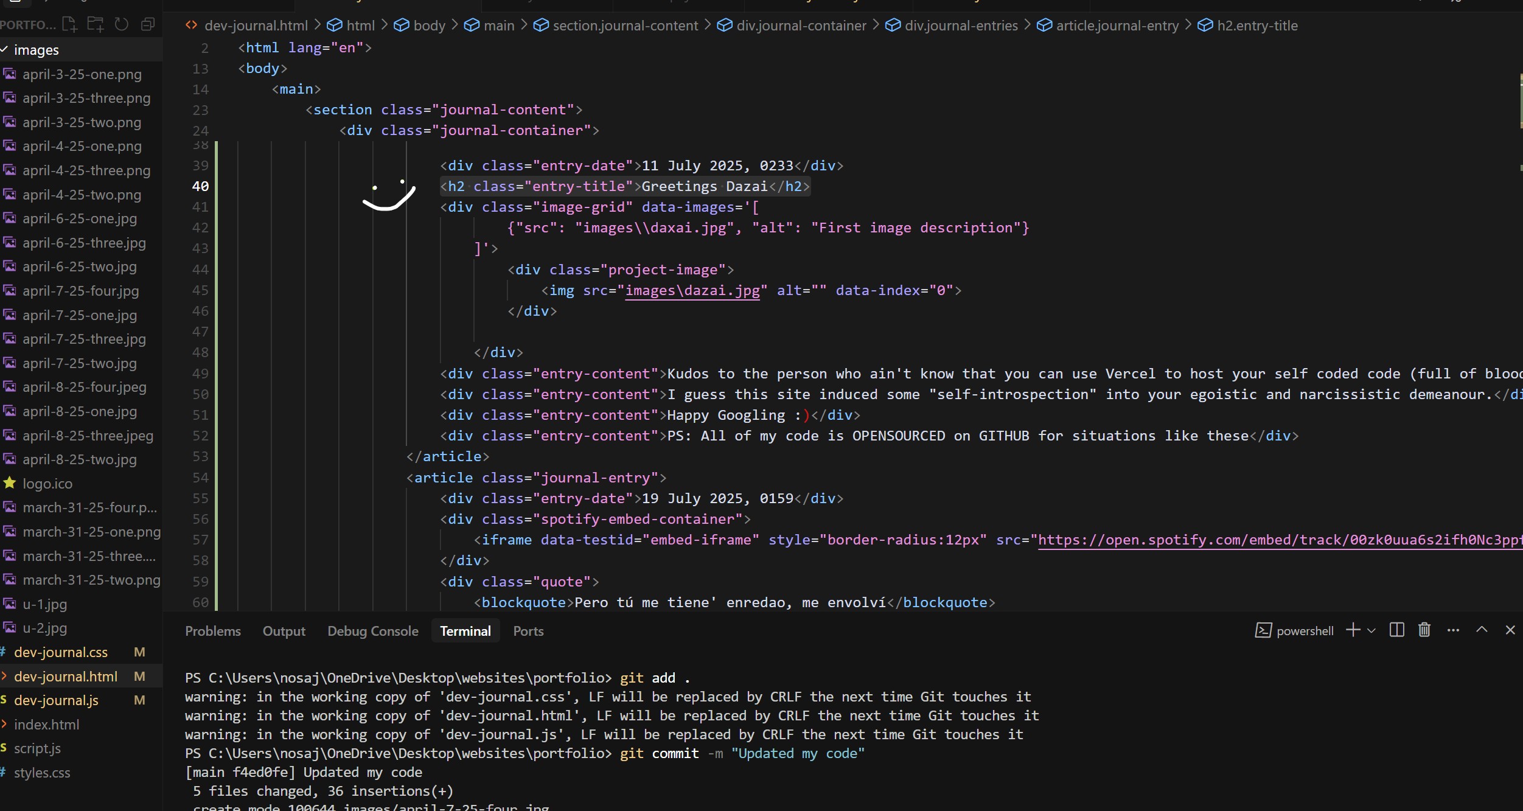The width and height of the screenshot is (1523, 811).
Task: Kill the terminal with trash icon
Action: pos(1424,630)
